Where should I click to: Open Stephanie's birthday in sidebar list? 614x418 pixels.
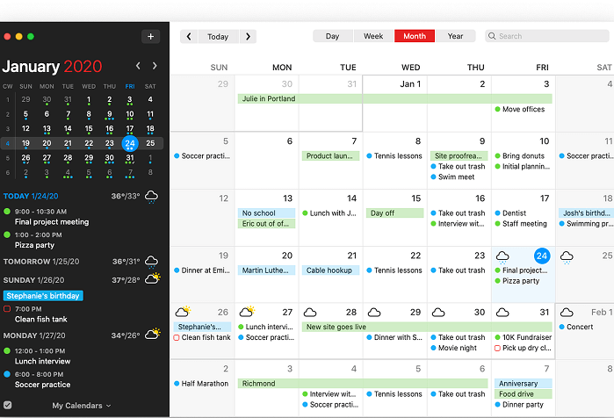[43, 296]
